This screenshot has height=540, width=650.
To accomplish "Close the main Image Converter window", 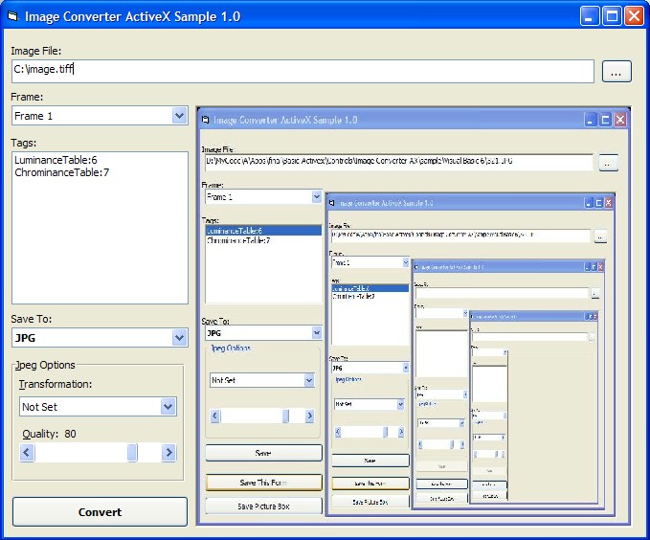I will click(x=635, y=16).
